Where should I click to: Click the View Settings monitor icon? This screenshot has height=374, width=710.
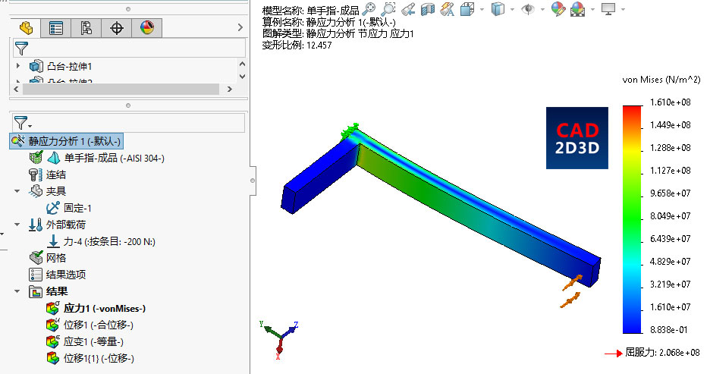608,9
